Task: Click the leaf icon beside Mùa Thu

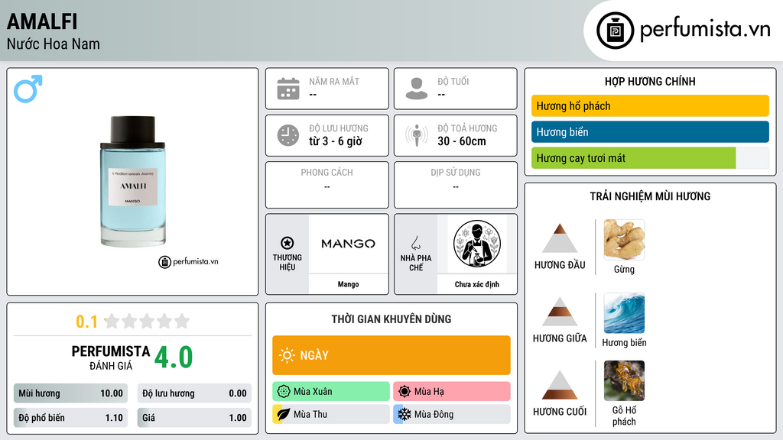Action: (x=283, y=414)
